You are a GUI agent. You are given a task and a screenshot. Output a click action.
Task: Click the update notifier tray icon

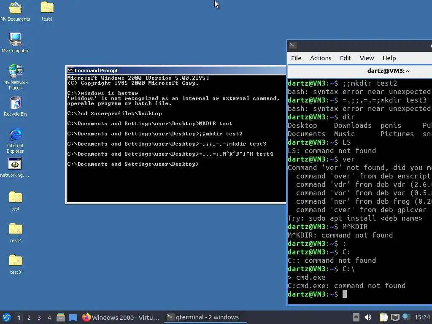click(x=405, y=316)
